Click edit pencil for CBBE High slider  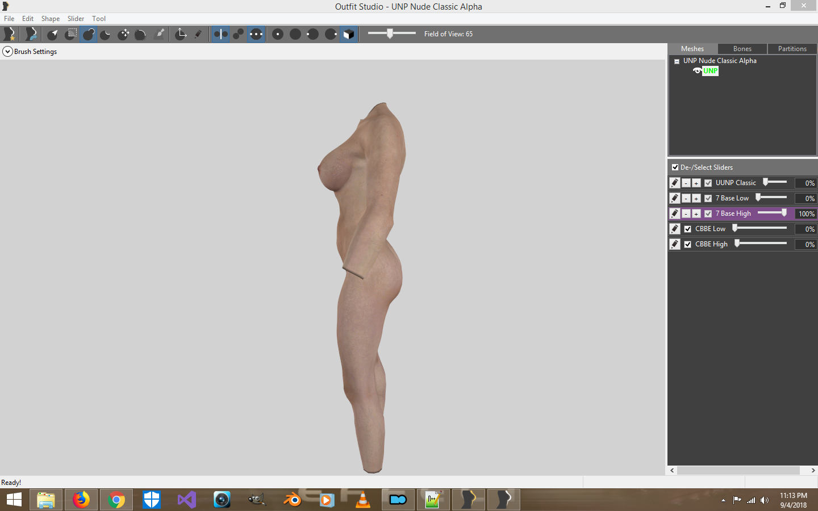pos(675,244)
